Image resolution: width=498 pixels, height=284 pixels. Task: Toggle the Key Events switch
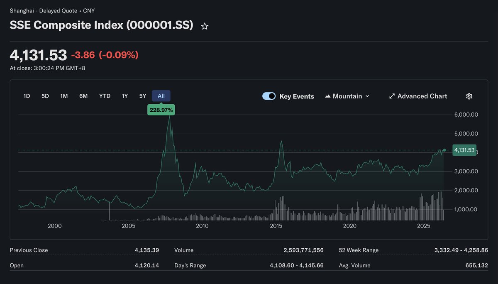269,96
